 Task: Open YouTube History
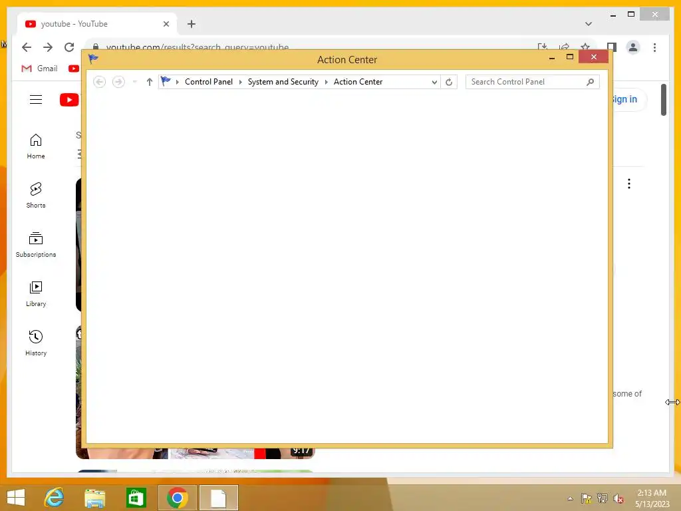[36, 343]
